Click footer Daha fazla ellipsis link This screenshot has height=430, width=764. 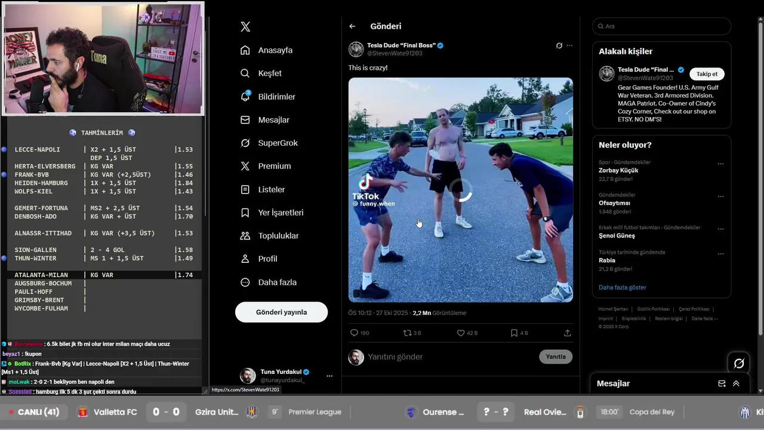coord(704,318)
